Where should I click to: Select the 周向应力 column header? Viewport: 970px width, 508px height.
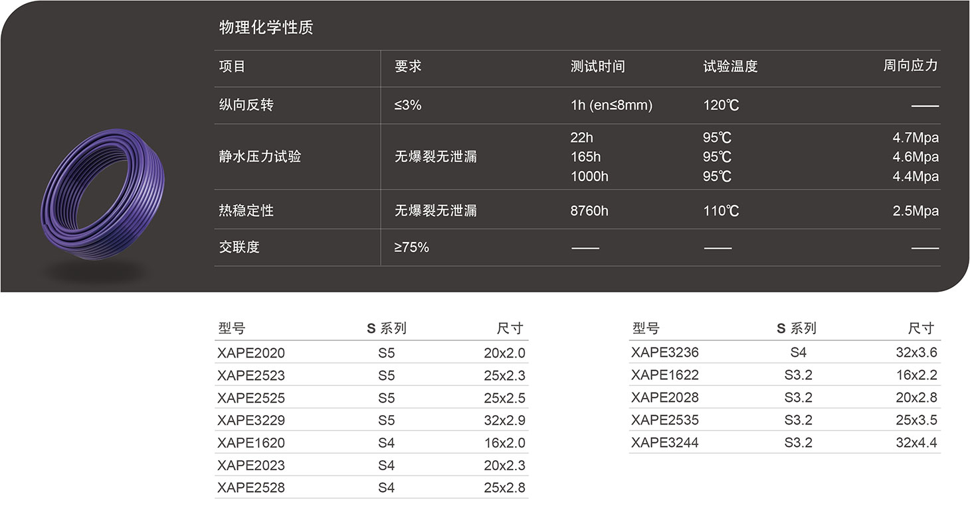(911, 66)
